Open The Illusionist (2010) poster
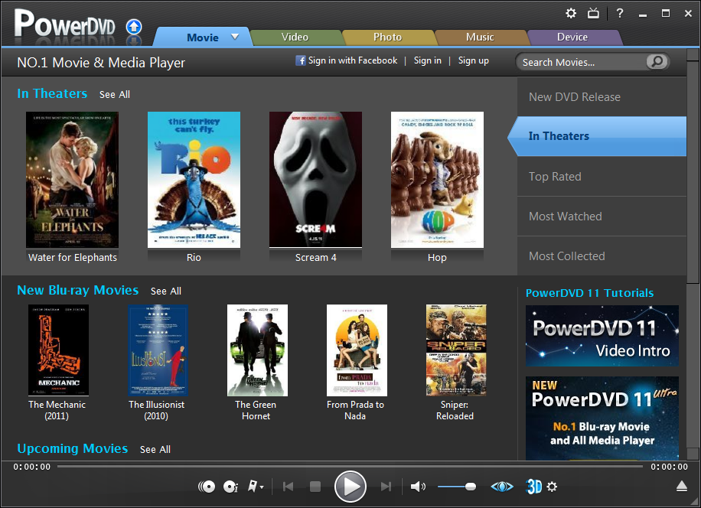The height and width of the screenshot is (508, 701). tap(158, 350)
